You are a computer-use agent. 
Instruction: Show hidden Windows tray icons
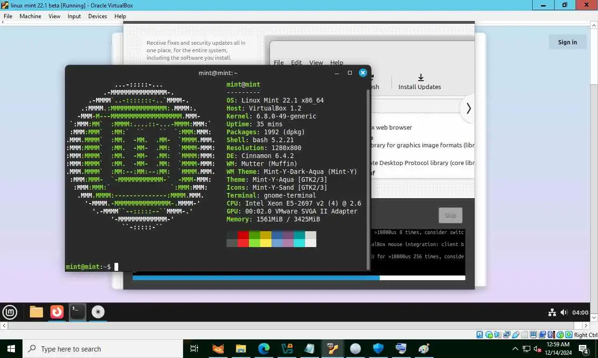coord(515,349)
